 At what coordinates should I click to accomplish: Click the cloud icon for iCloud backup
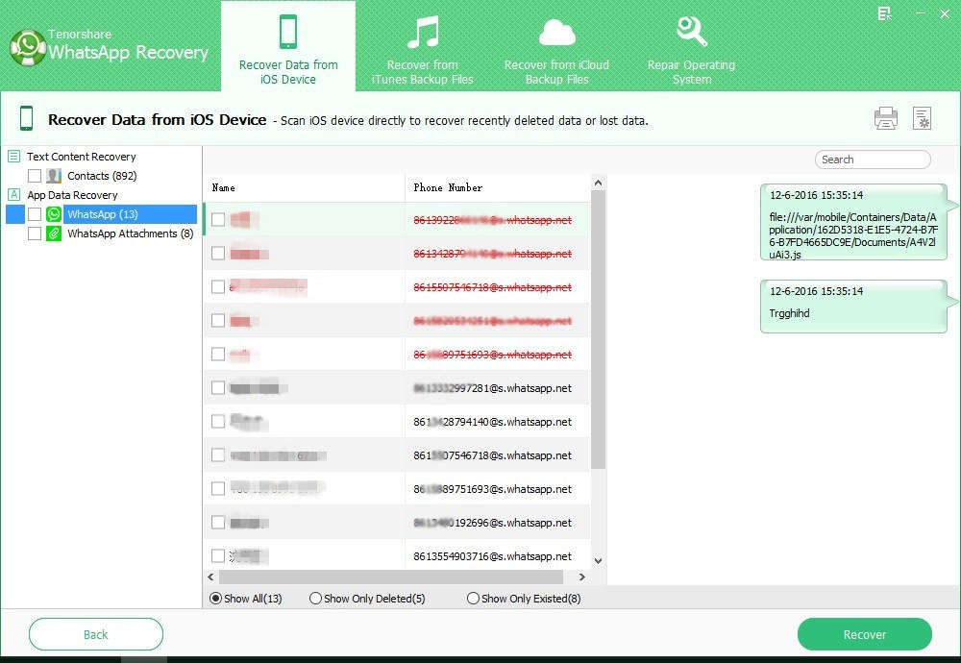pos(556,33)
